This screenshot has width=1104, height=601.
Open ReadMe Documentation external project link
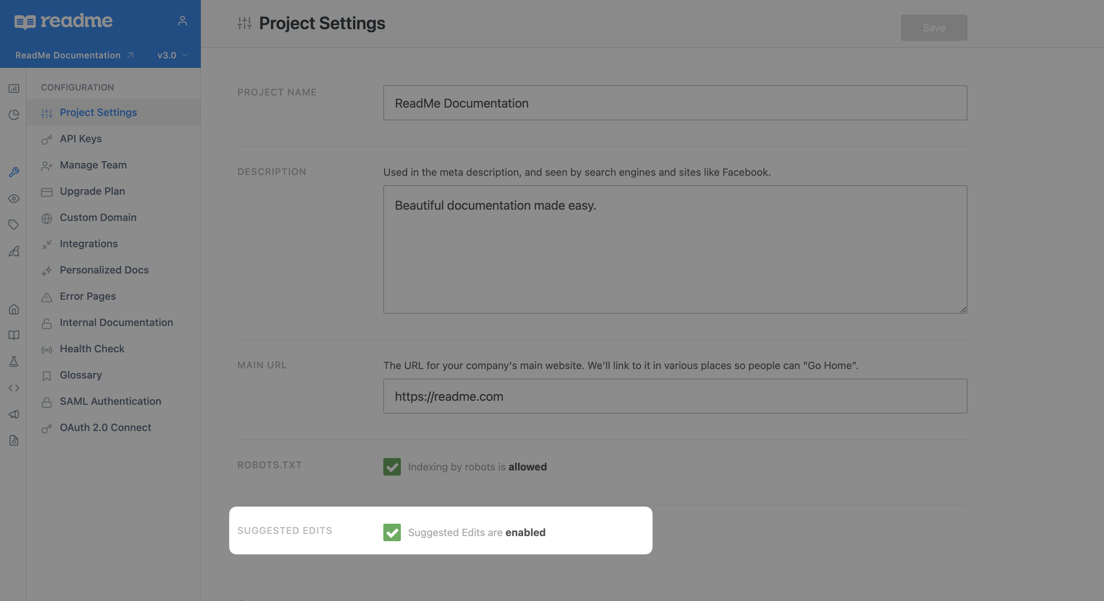coord(74,55)
